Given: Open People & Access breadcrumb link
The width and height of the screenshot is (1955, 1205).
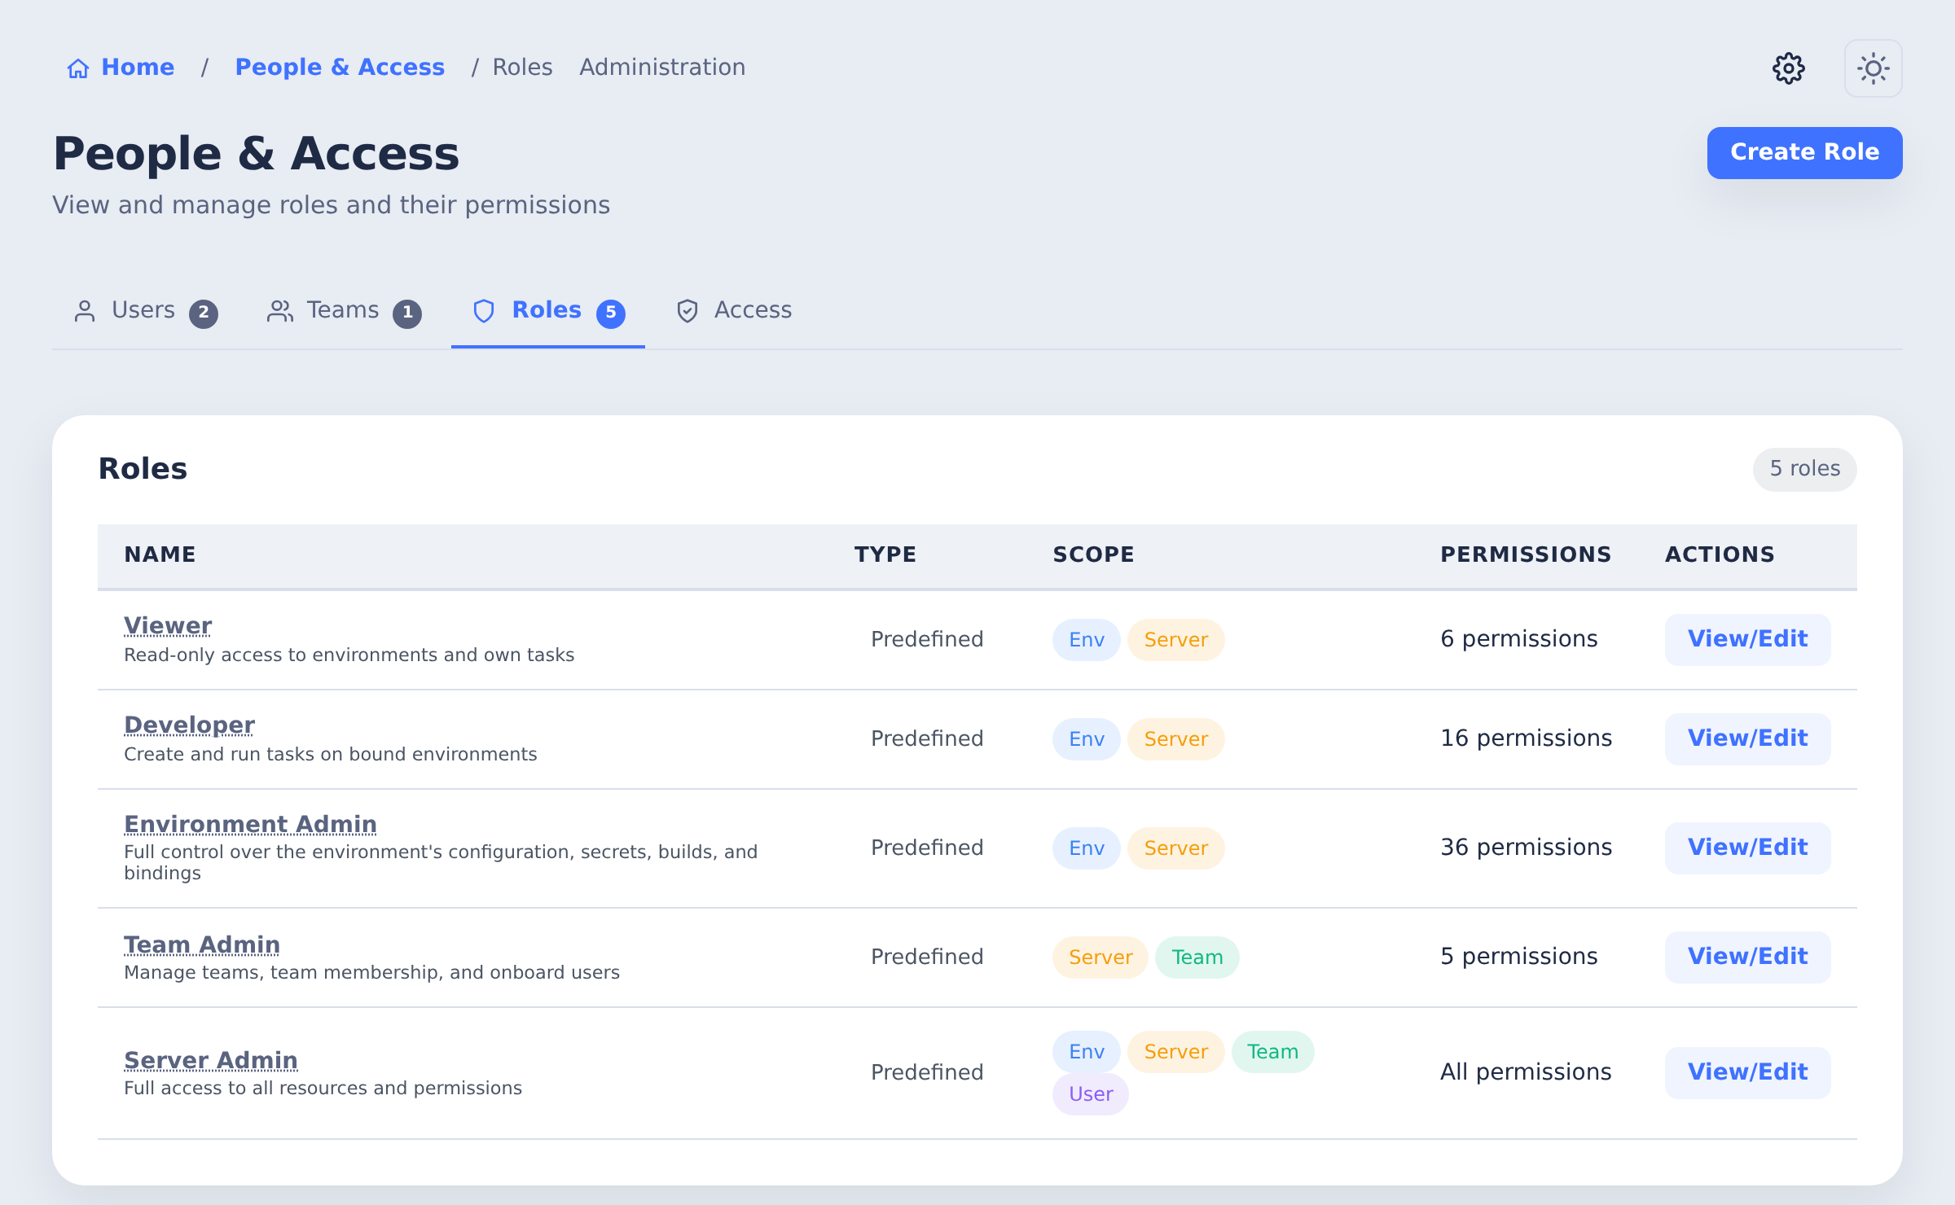Looking at the screenshot, I should [x=340, y=68].
